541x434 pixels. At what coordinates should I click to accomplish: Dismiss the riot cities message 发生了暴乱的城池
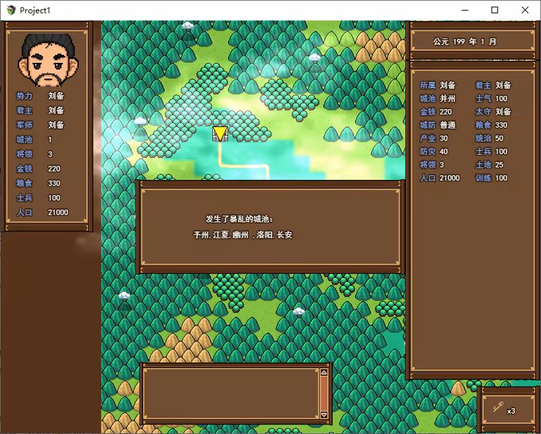click(x=270, y=226)
